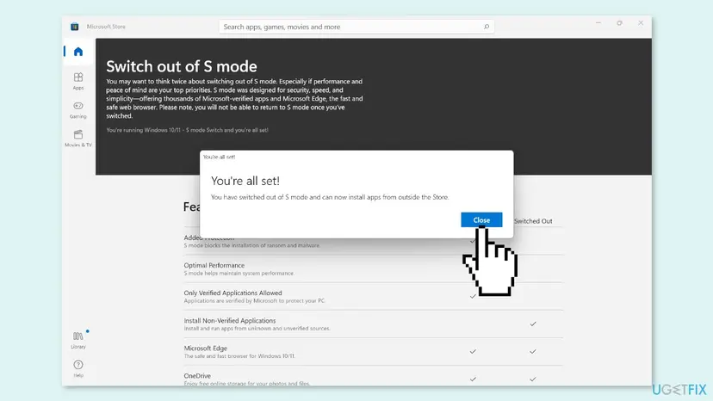Click S mode checkmark for Microsoft Edge
Image resolution: width=713 pixels, height=401 pixels.
pyautogui.click(x=473, y=351)
